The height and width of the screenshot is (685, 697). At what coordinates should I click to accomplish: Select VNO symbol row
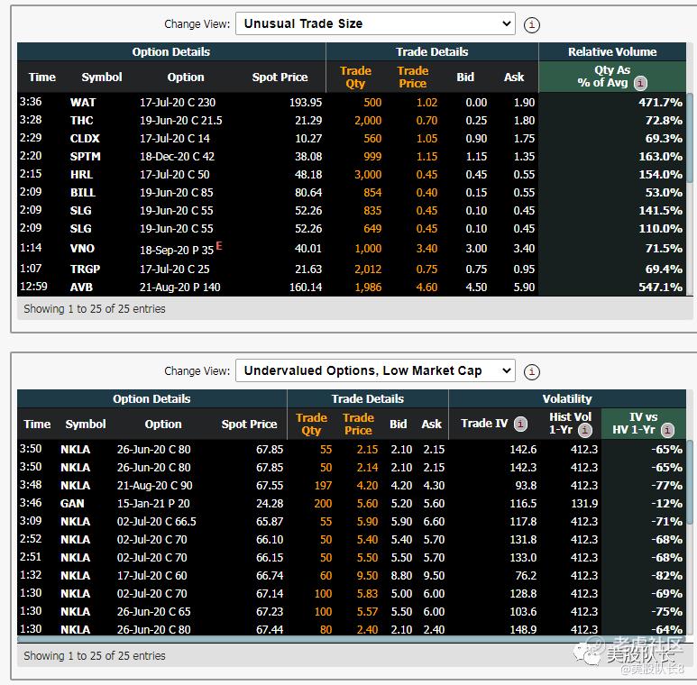pyautogui.click(x=82, y=249)
